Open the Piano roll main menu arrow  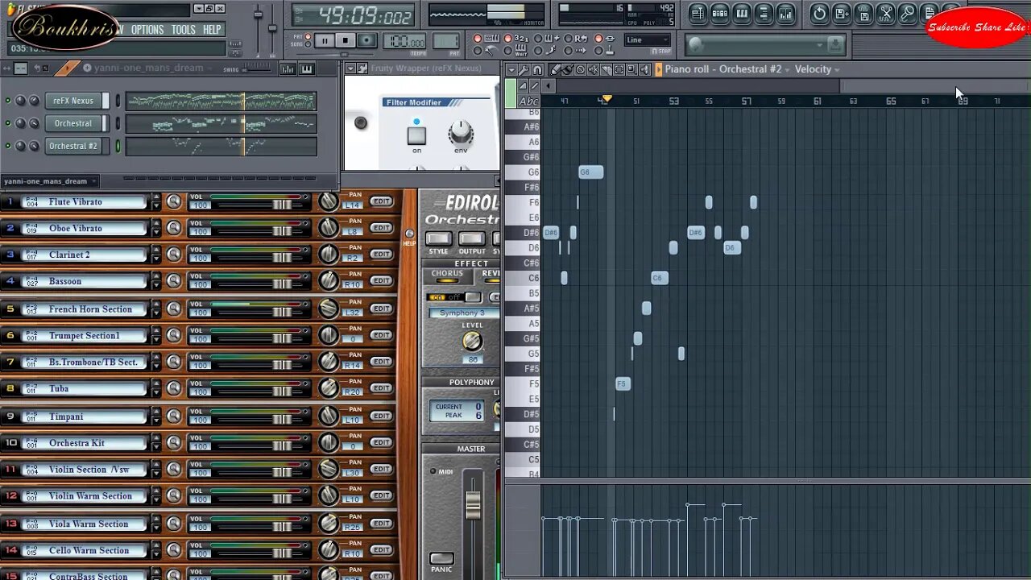(511, 69)
